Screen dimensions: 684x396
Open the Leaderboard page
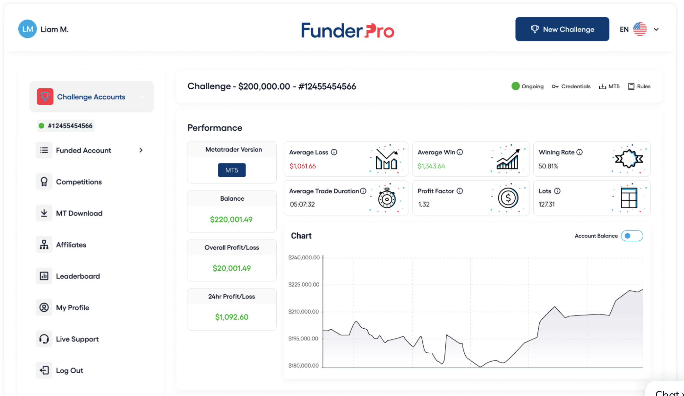pyautogui.click(x=78, y=276)
